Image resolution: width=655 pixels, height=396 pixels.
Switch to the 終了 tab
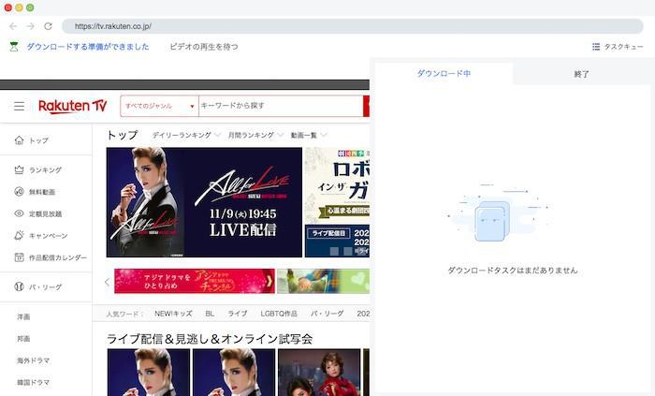(581, 74)
